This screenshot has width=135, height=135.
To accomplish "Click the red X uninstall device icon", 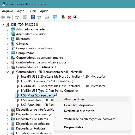I will pos(69,17).
